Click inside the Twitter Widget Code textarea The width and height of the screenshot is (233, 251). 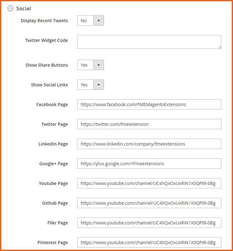149,42
